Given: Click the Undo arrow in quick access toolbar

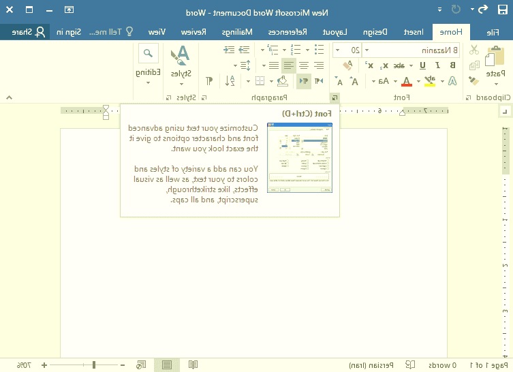Looking at the screenshot, I should point(483,9).
